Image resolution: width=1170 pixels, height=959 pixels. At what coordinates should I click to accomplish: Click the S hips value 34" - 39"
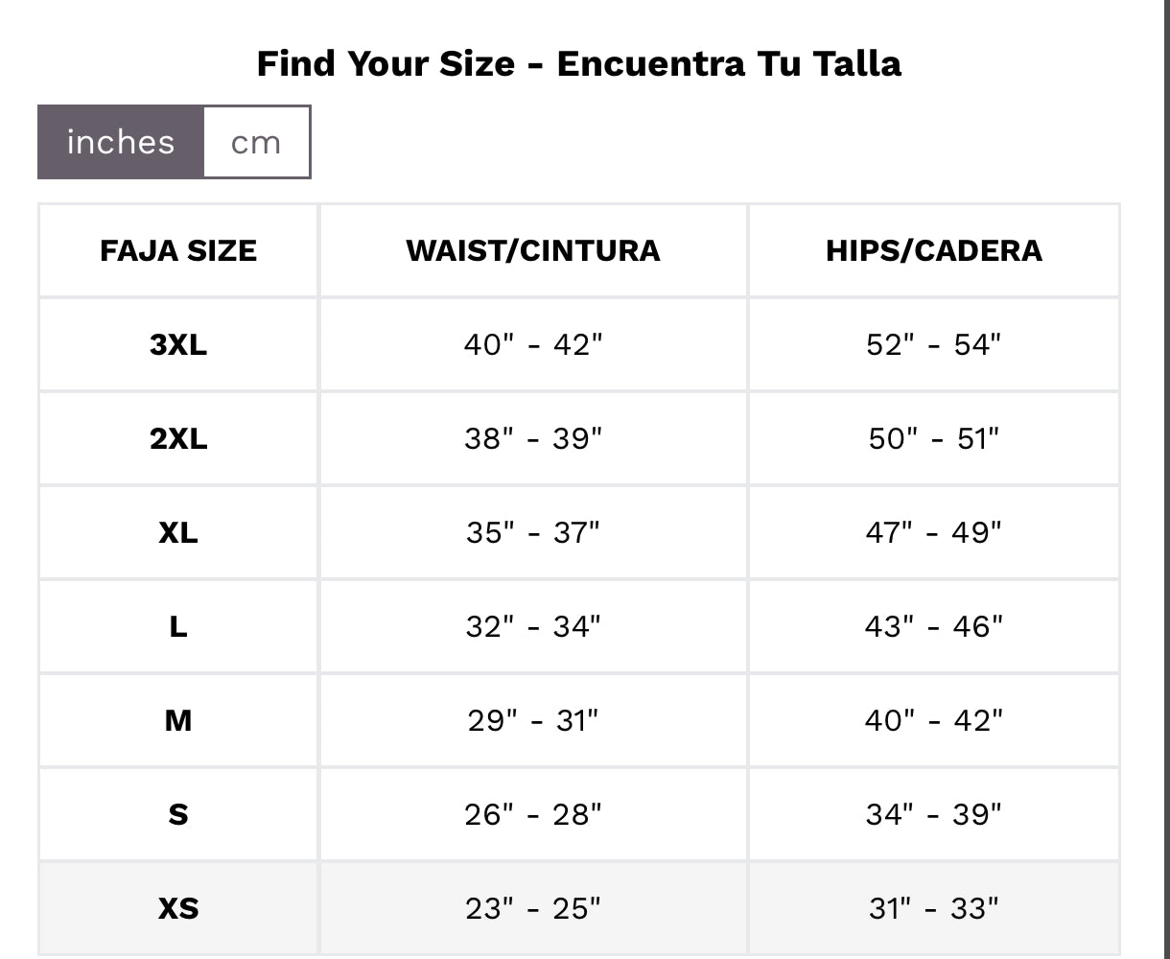(x=933, y=814)
